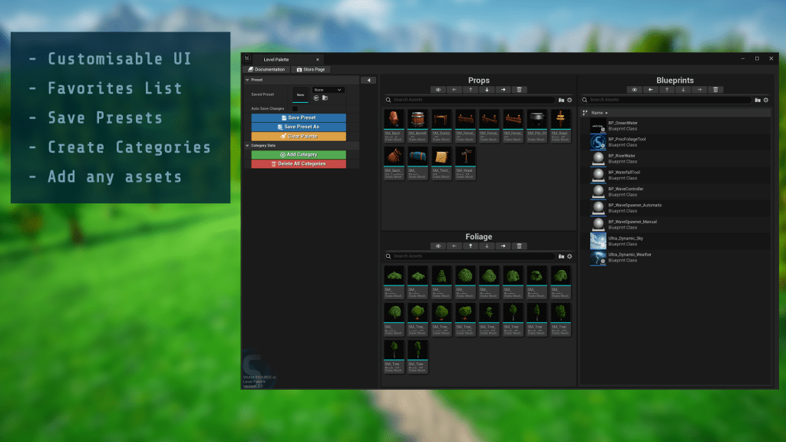Move the Blueprints category left with the arrow
This screenshot has width=786, height=442.
(x=651, y=90)
